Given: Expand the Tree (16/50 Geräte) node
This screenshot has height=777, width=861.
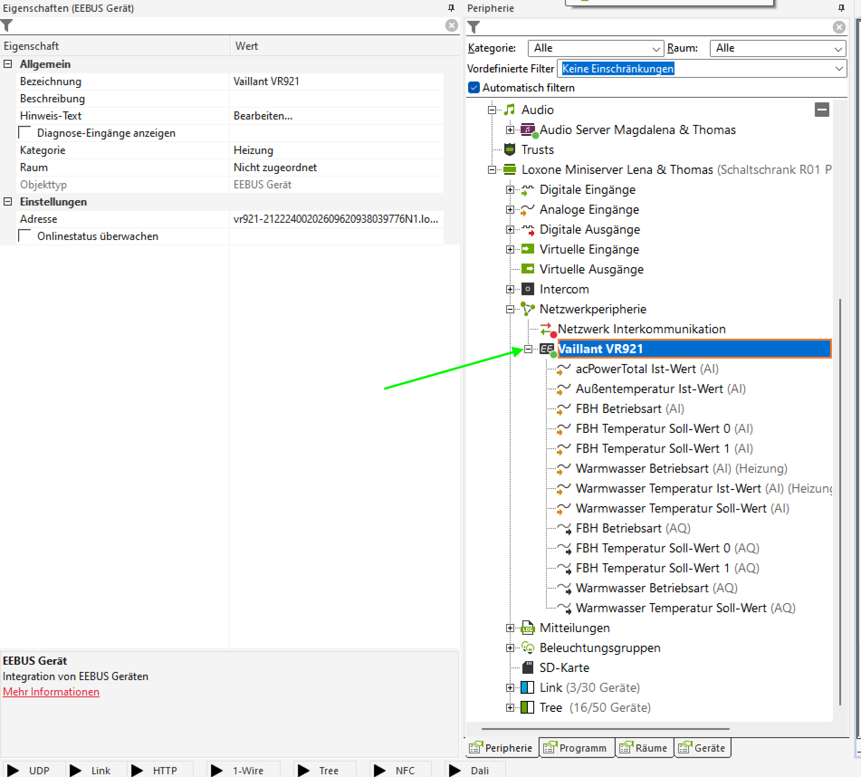Looking at the screenshot, I should click(x=510, y=708).
